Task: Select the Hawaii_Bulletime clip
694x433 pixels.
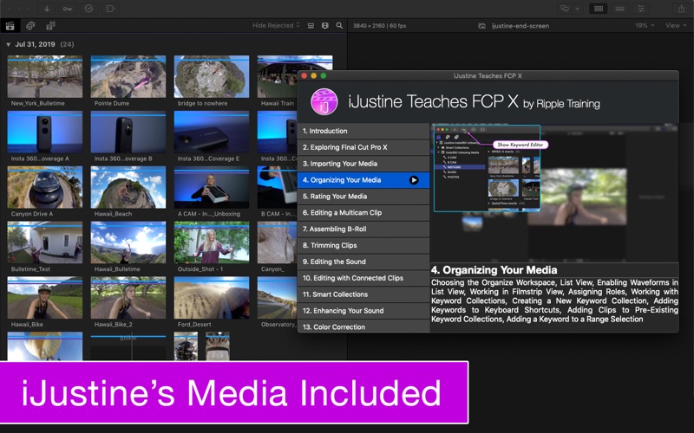Action: point(128,242)
